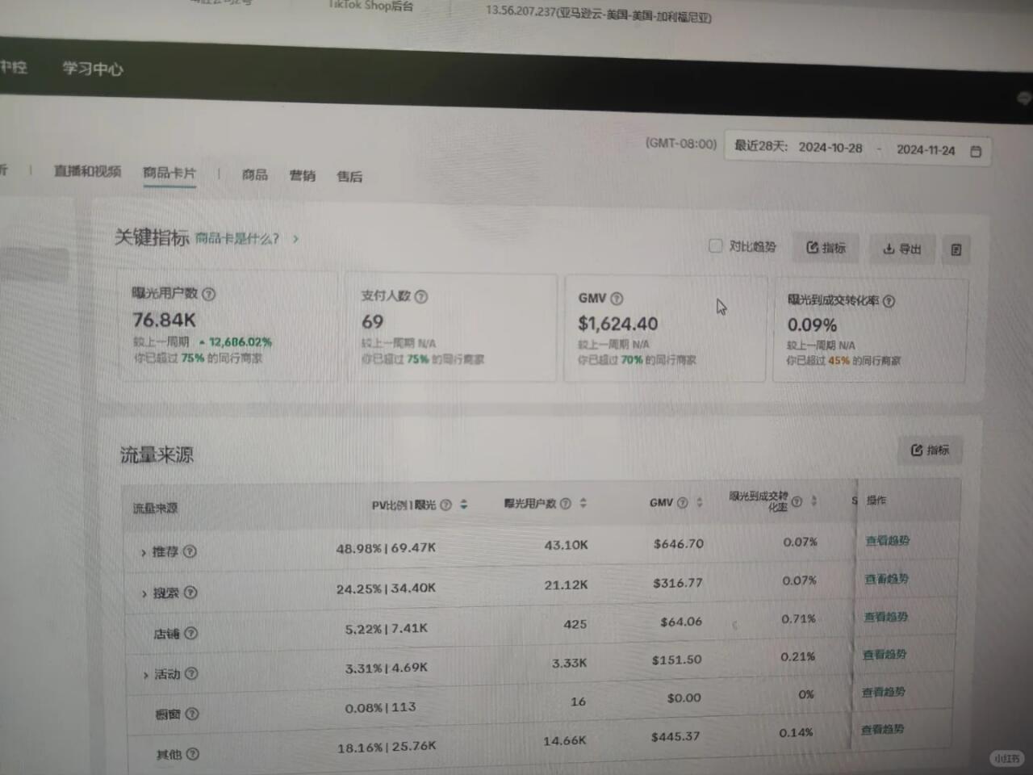Open help icon in 曝光用户数 table column header
This screenshot has width=1033, height=775.
566,503
